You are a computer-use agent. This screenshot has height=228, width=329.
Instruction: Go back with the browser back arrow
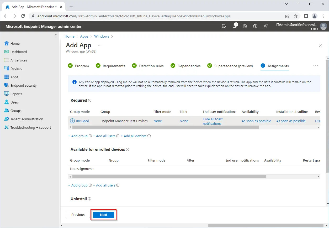(6, 16)
